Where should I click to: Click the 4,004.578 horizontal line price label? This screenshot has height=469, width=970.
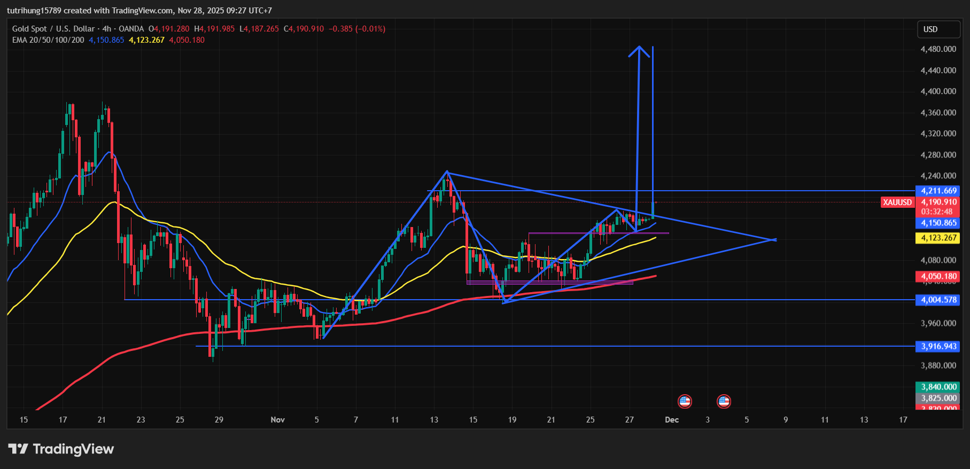pos(938,300)
